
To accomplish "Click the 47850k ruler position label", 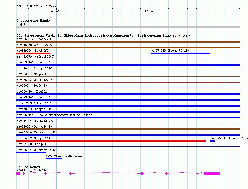I will (x=149, y=11).
